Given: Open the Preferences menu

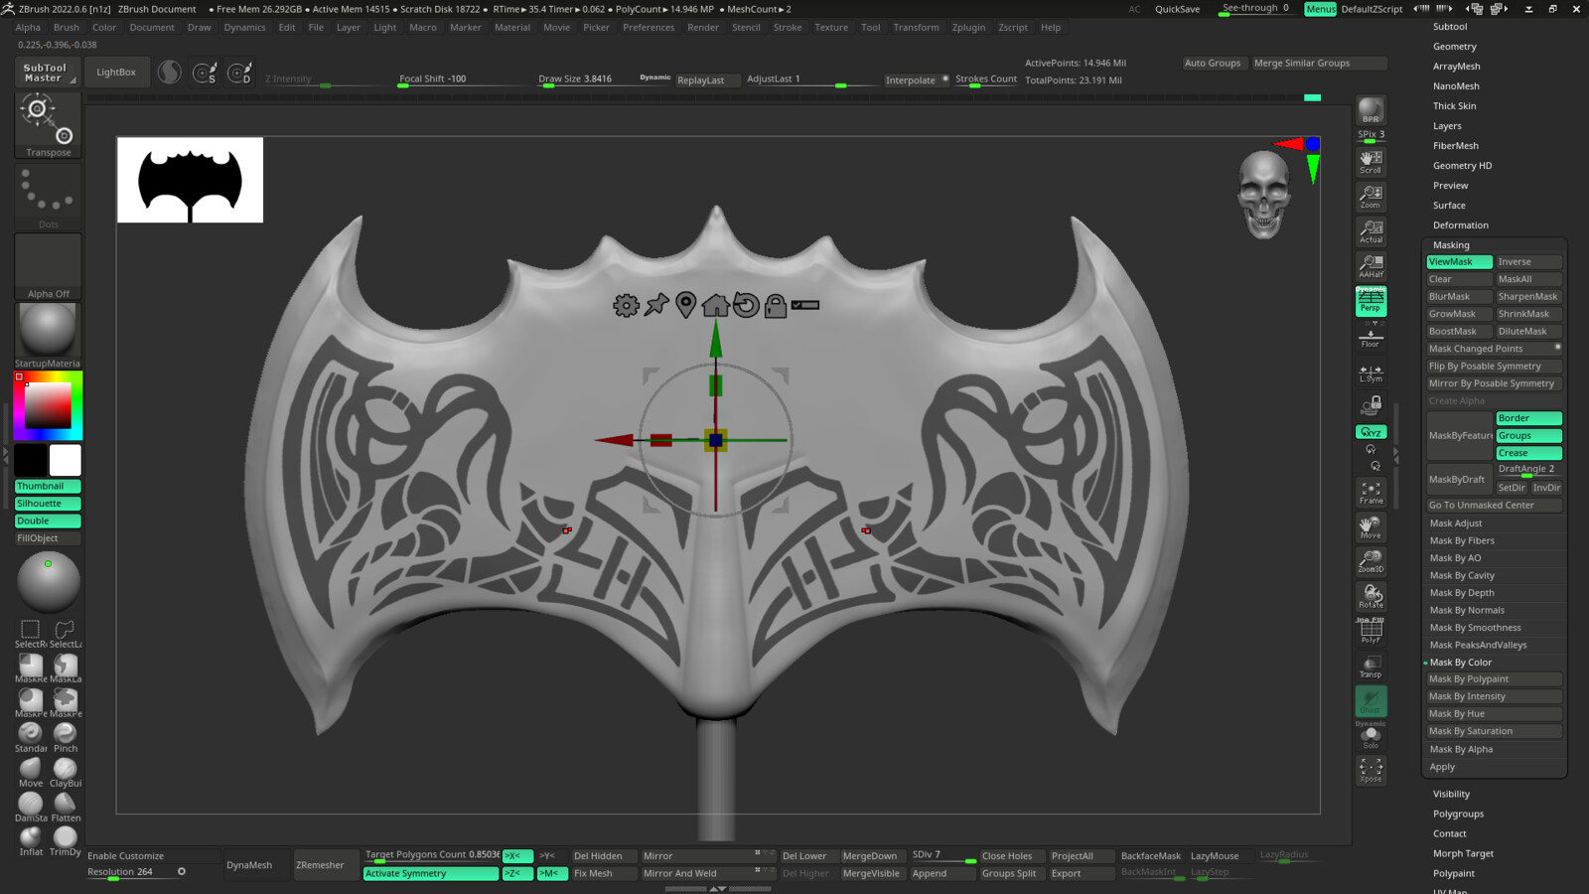Looking at the screenshot, I should 649,28.
